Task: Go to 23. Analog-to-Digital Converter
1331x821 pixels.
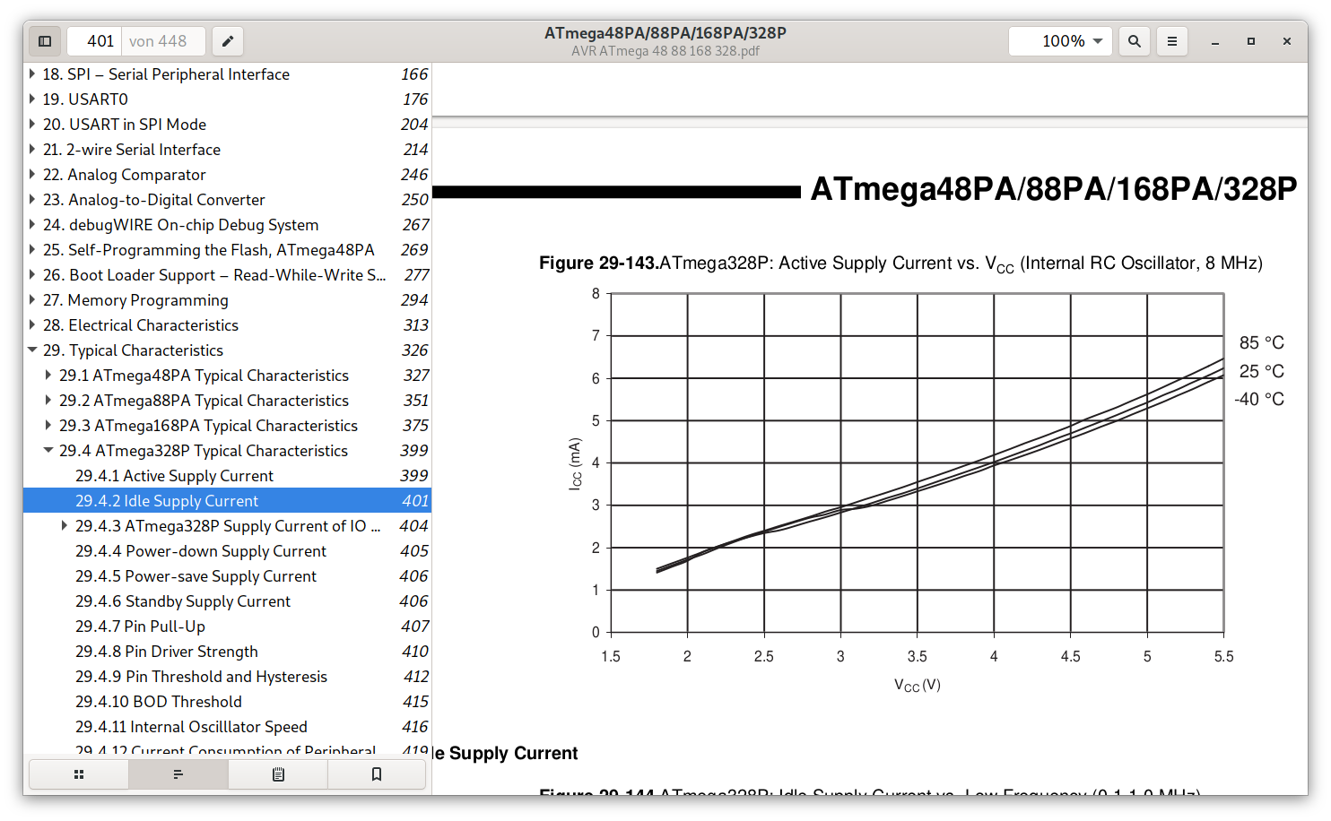Action: pyautogui.click(x=154, y=200)
